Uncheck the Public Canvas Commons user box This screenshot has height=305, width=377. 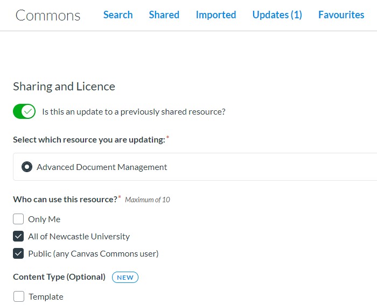[18, 253]
